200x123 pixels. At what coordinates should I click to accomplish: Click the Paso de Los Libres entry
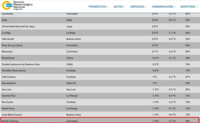pyautogui.click(x=12, y=45)
